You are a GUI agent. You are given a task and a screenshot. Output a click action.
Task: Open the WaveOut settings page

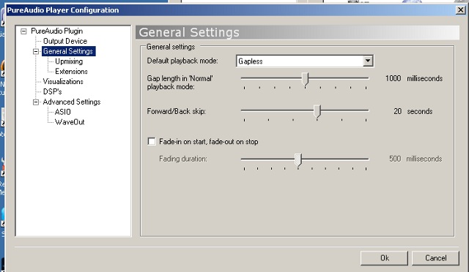coord(70,122)
